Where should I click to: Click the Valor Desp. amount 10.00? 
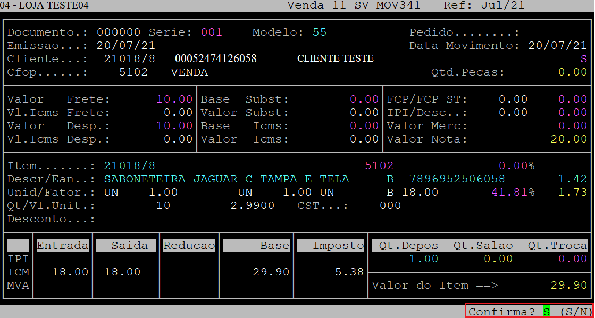coord(174,126)
